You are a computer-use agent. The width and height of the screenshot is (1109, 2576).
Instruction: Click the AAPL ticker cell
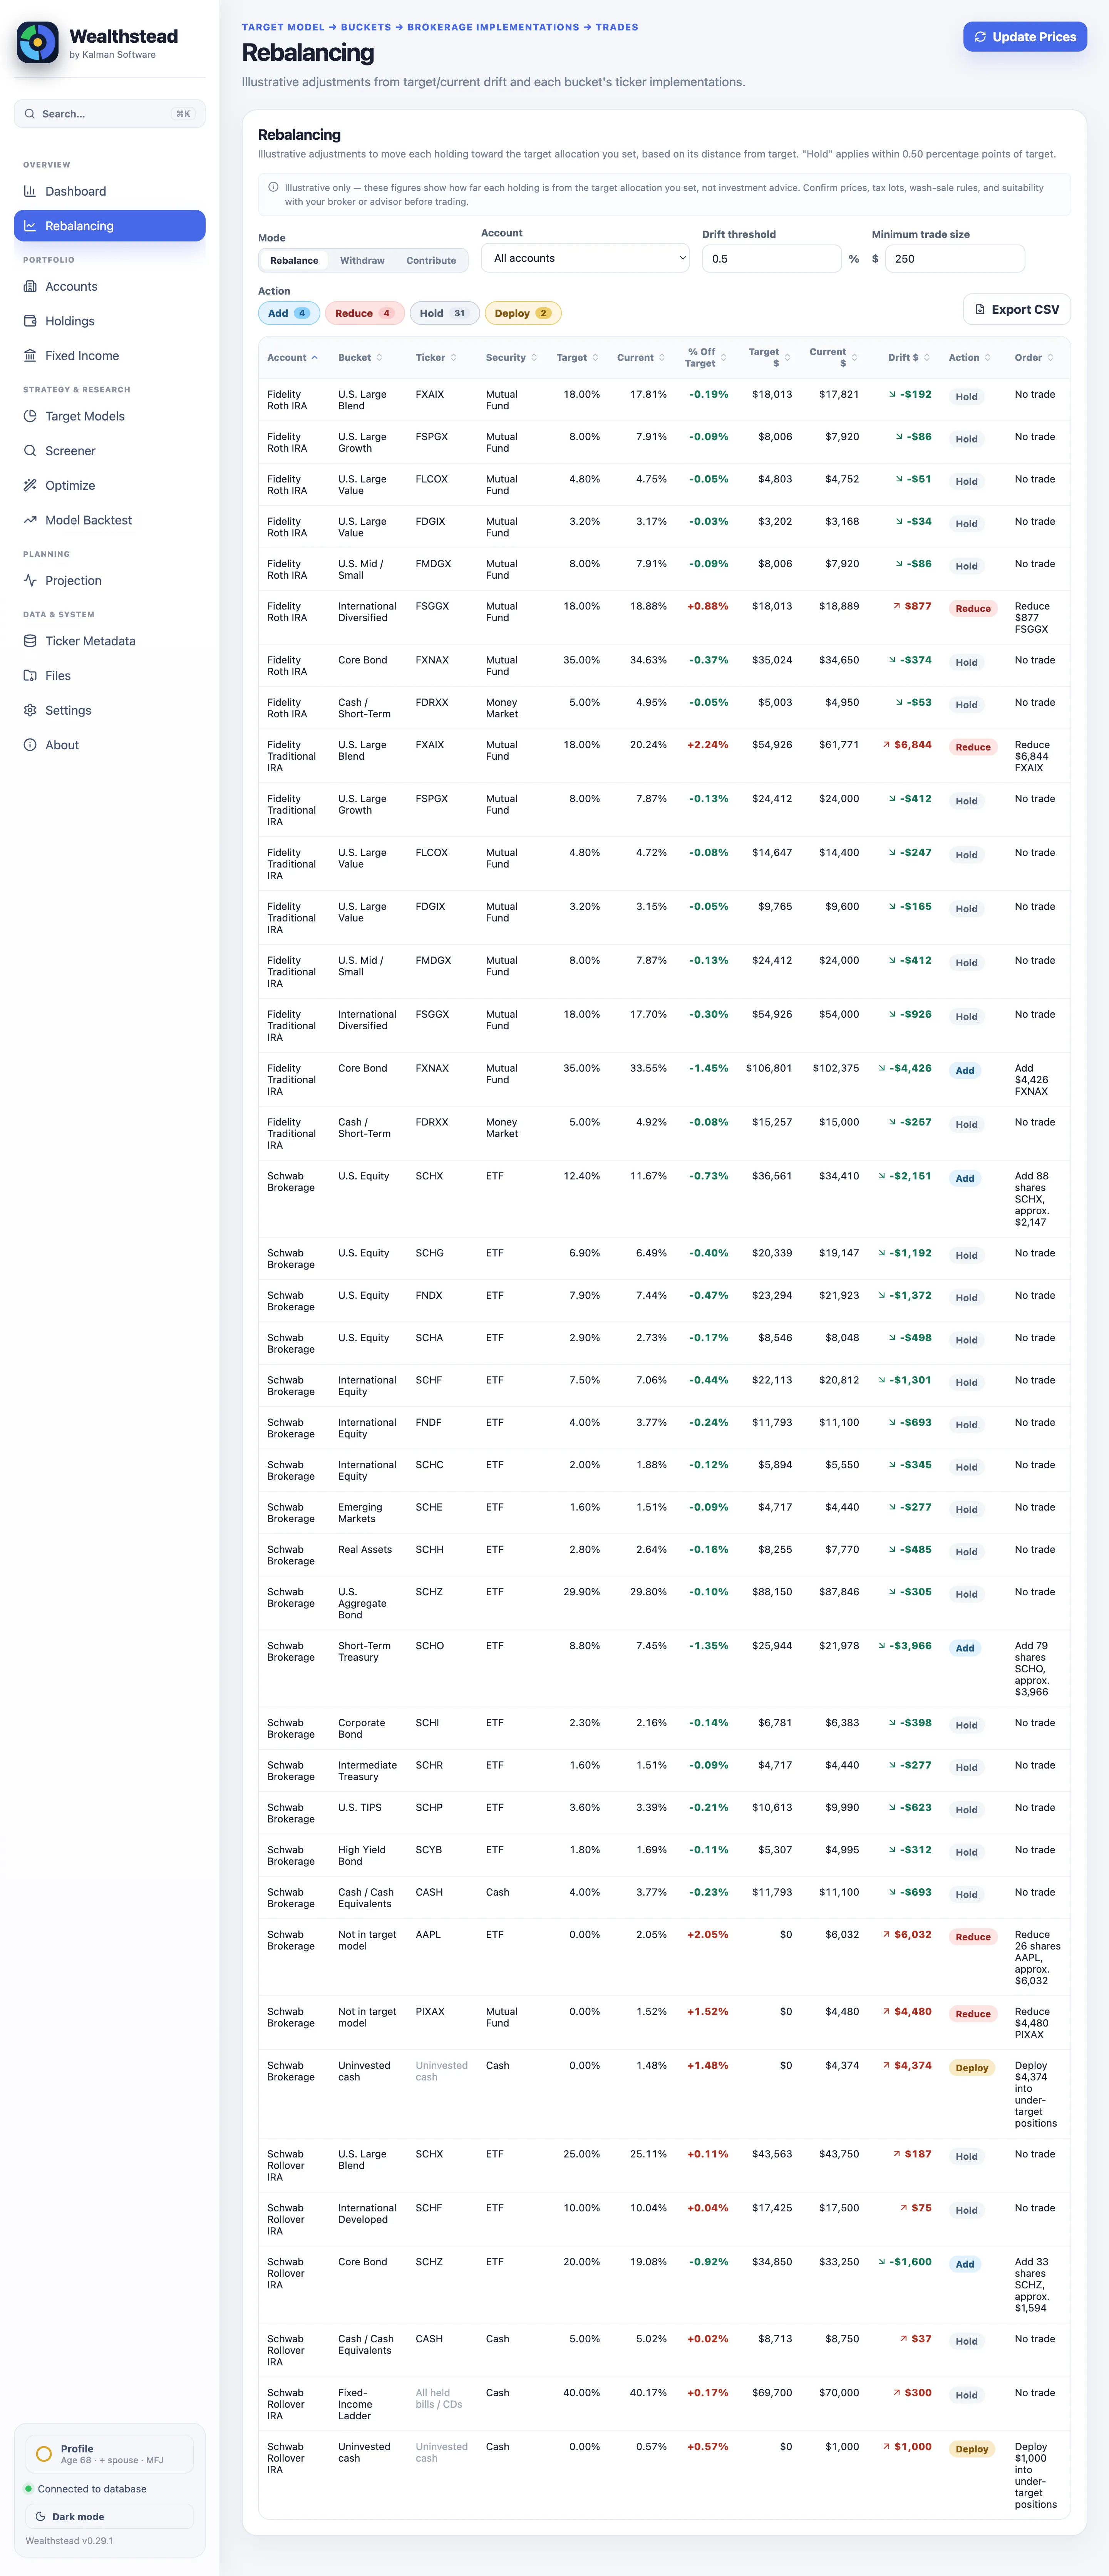point(428,1935)
